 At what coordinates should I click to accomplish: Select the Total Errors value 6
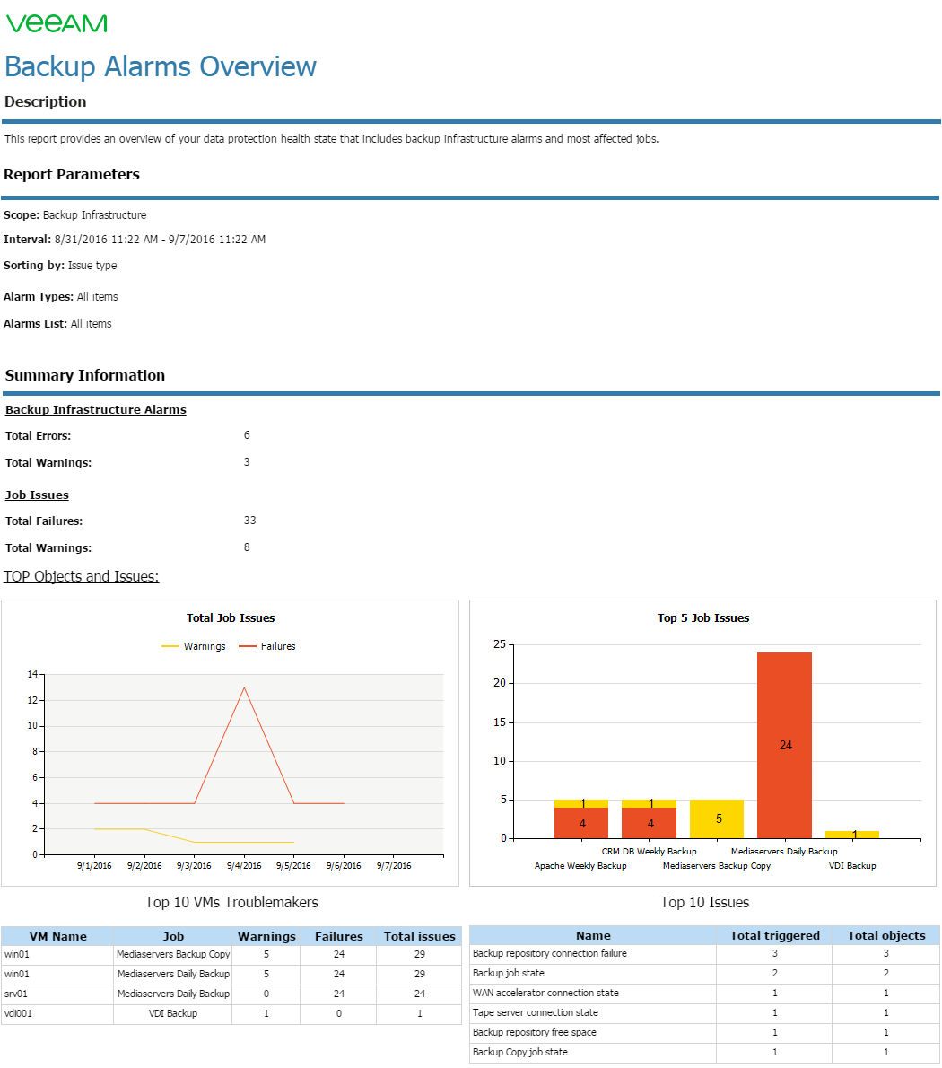pyautogui.click(x=247, y=435)
